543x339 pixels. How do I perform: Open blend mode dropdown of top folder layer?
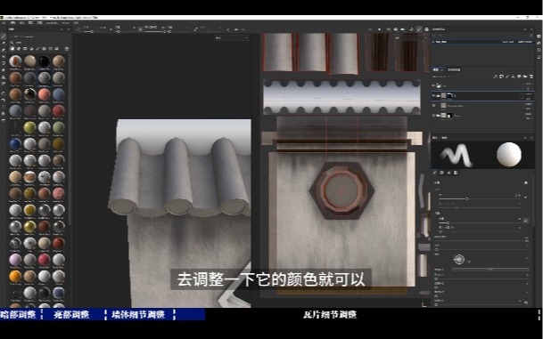pyautogui.click(x=529, y=84)
